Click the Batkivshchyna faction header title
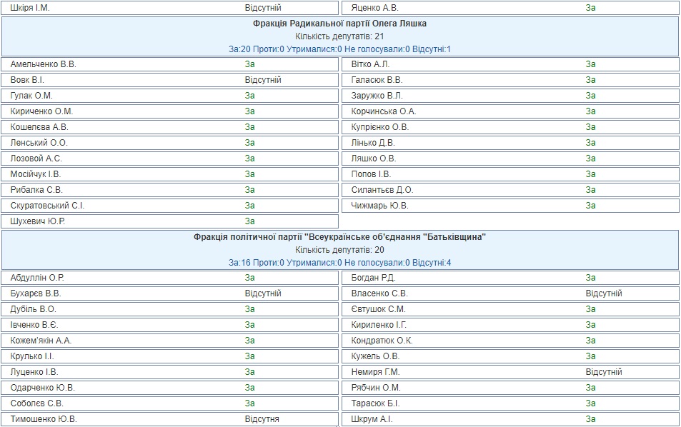 339,237
